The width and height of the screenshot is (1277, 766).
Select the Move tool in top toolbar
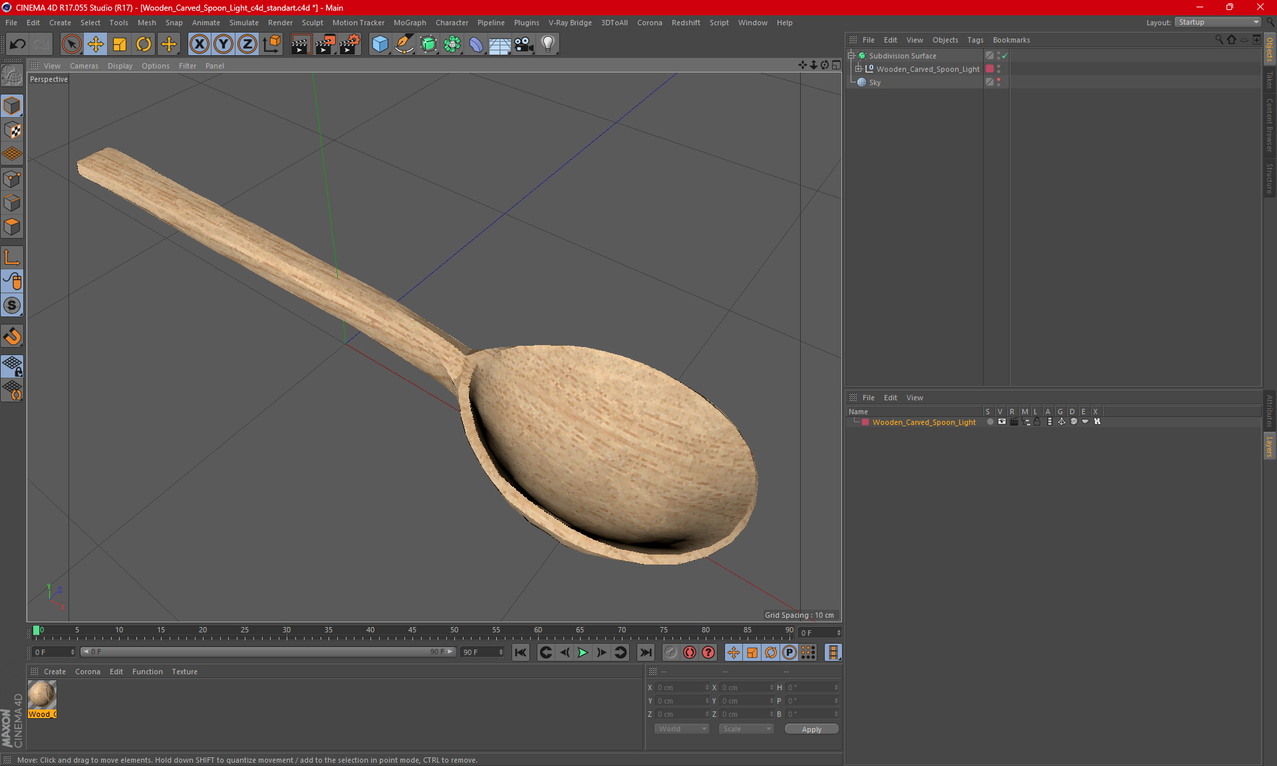pos(96,45)
